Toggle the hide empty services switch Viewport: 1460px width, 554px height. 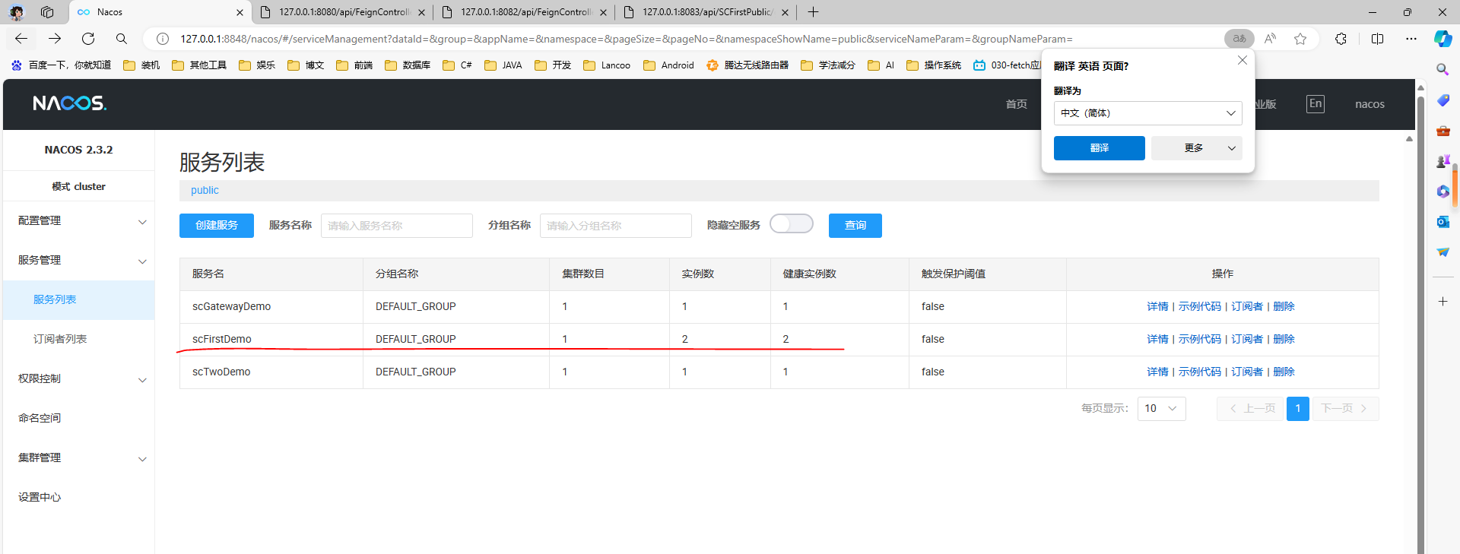(x=791, y=223)
